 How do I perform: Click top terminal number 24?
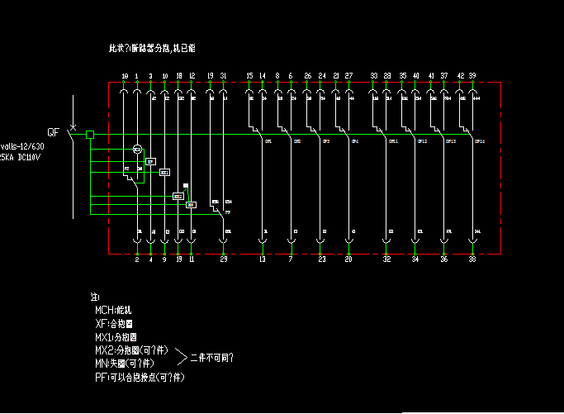(322, 75)
